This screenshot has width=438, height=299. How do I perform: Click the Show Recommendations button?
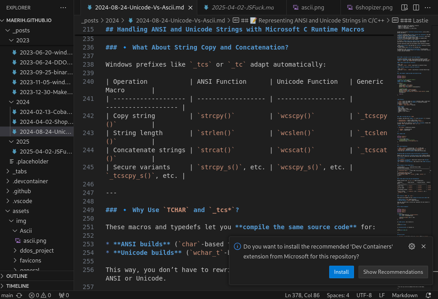point(393,272)
